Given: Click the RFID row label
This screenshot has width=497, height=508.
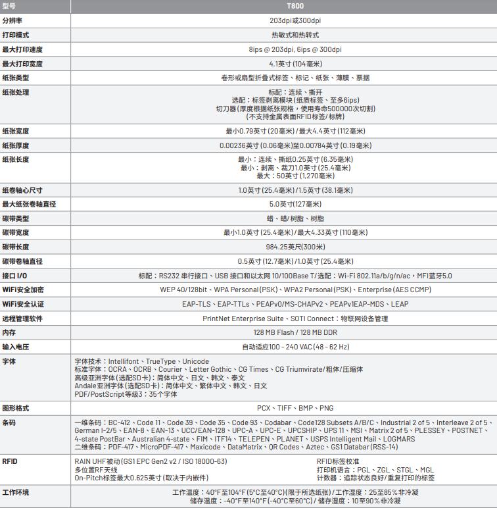Looking at the screenshot, I should point(10,461).
